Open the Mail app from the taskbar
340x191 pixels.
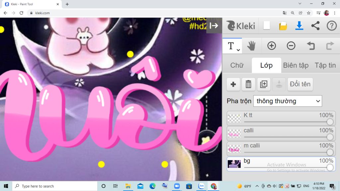140,186
